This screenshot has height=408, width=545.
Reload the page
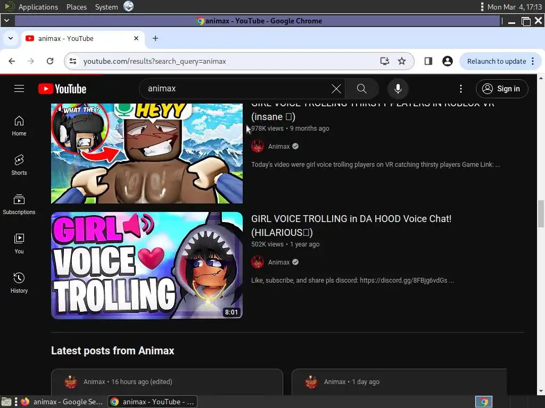[x=50, y=61]
